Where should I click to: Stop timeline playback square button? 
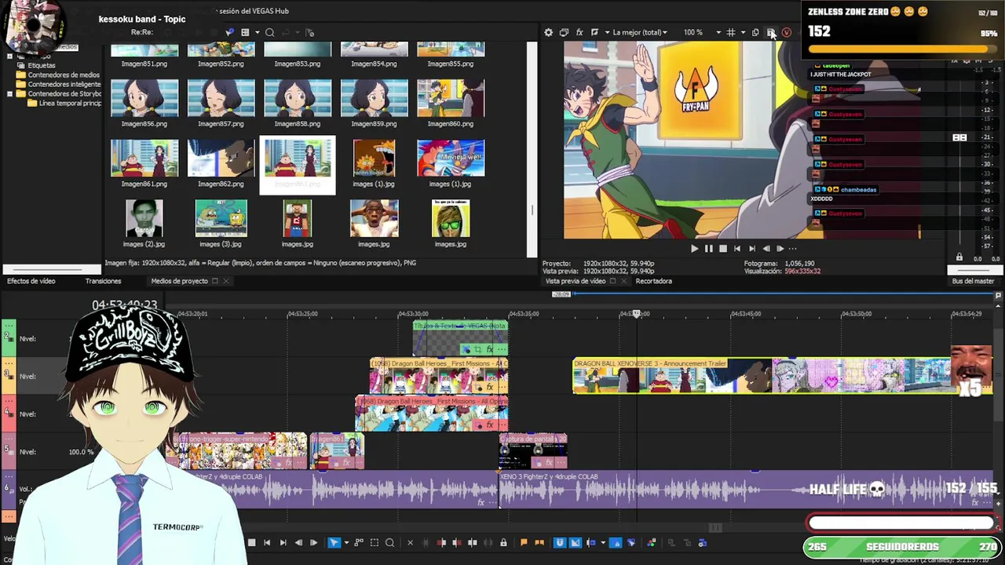pyautogui.click(x=251, y=542)
